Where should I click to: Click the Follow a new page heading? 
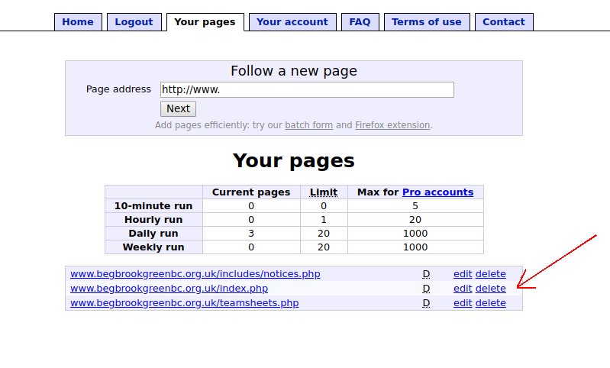[x=294, y=71]
